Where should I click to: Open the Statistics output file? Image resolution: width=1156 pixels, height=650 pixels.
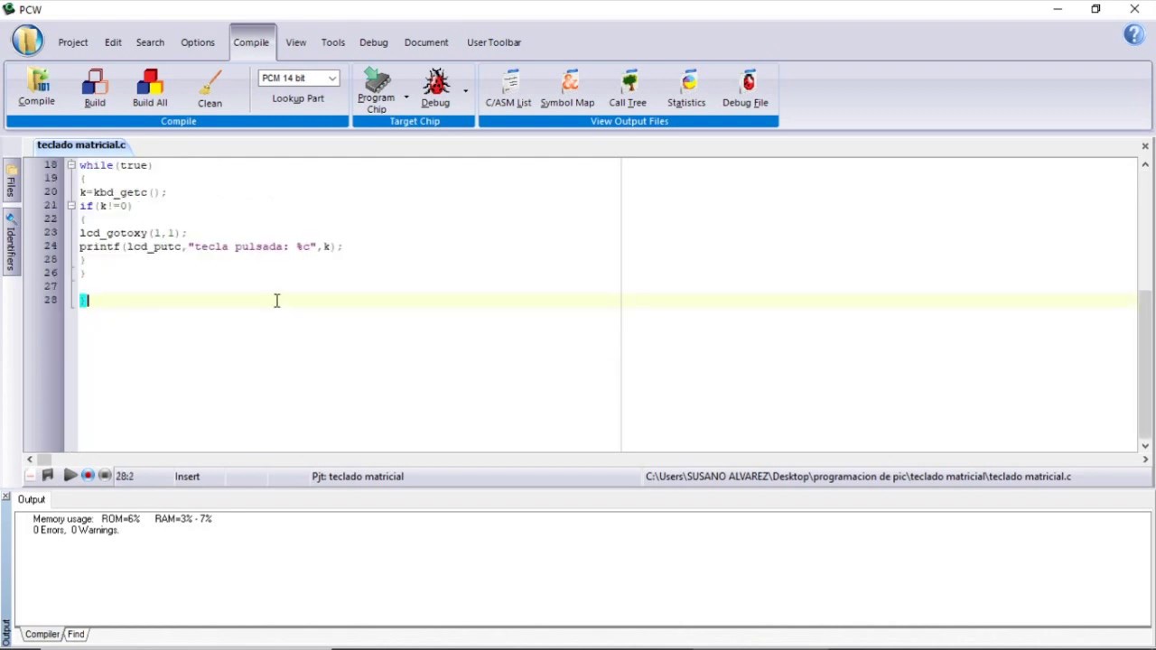point(686,88)
